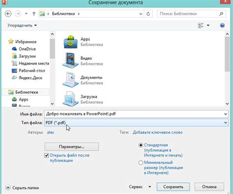
Task: Click the author name alex
Action: (51, 132)
